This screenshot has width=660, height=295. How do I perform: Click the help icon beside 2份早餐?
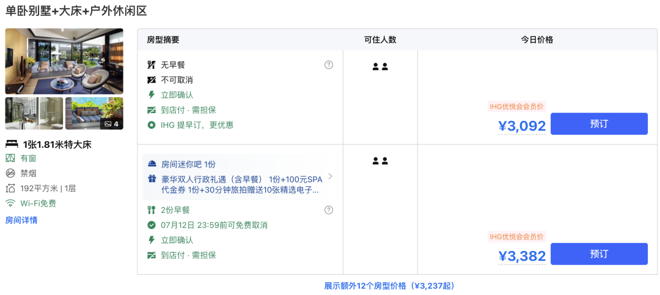(329, 210)
